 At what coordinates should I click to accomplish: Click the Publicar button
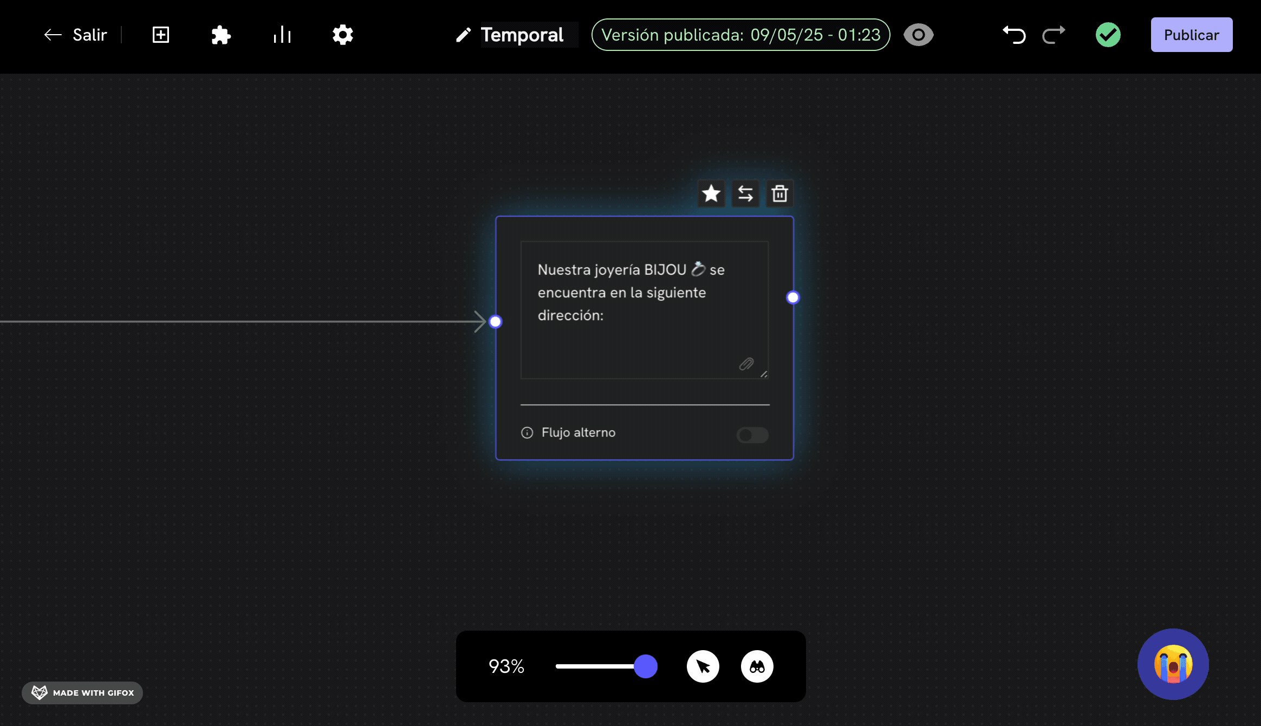1191,35
